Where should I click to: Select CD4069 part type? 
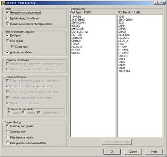pos(76,41)
